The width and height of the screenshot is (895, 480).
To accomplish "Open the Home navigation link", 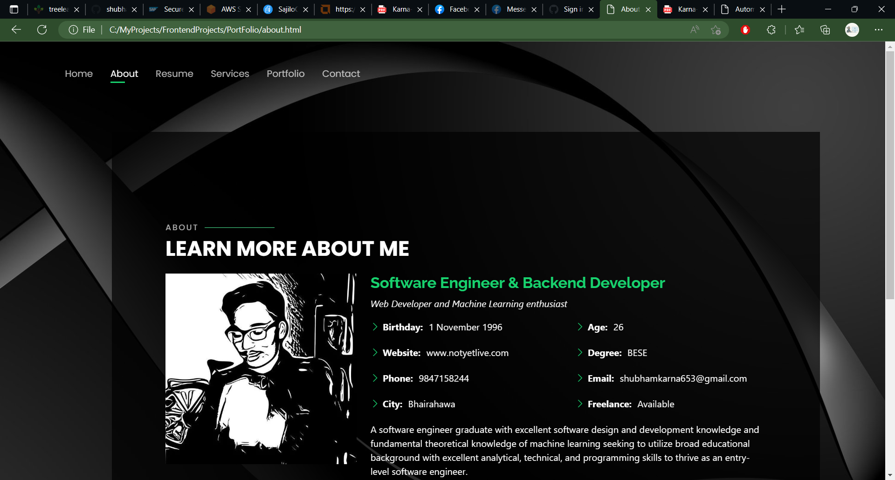I will pyautogui.click(x=79, y=74).
